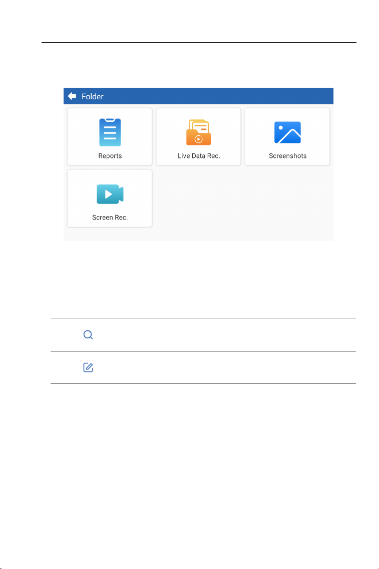Click the play circle on the orange folder icon
The width and height of the screenshot is (379, 569).
tap(198, 139)
